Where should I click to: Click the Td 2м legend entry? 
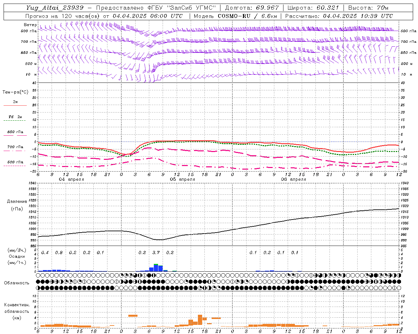[x=15, y=117]
